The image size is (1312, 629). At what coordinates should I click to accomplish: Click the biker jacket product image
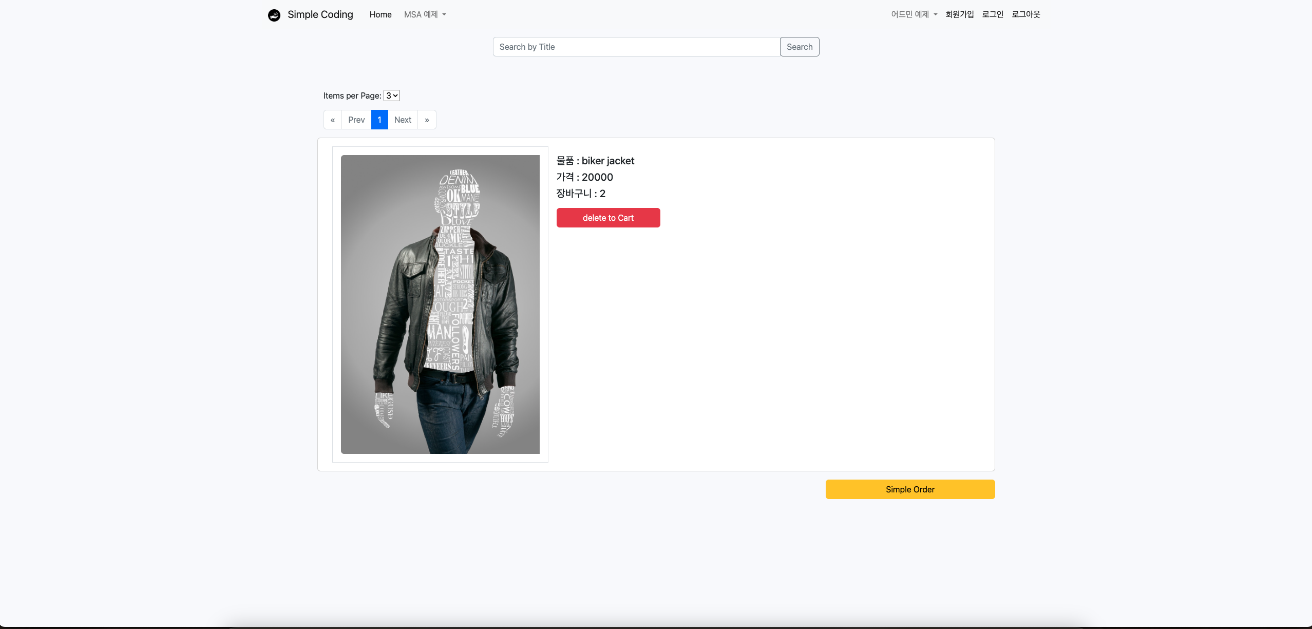pyautogui.click(x=440, y=304)
